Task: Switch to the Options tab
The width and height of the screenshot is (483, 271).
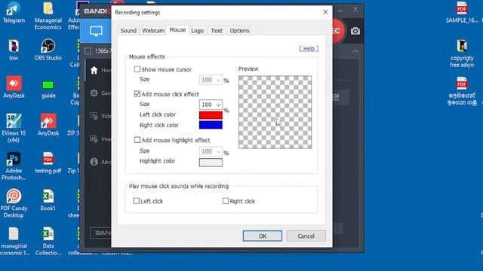Action: 239,30
